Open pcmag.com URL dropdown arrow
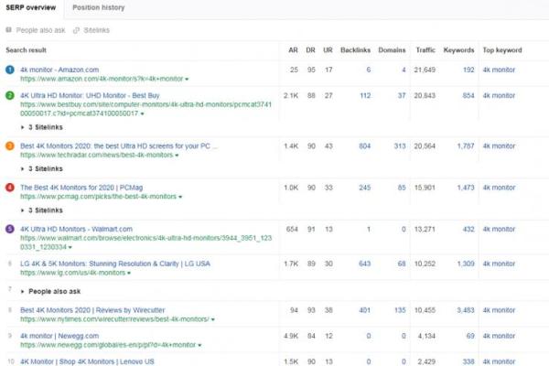 [x=180, y=197]
